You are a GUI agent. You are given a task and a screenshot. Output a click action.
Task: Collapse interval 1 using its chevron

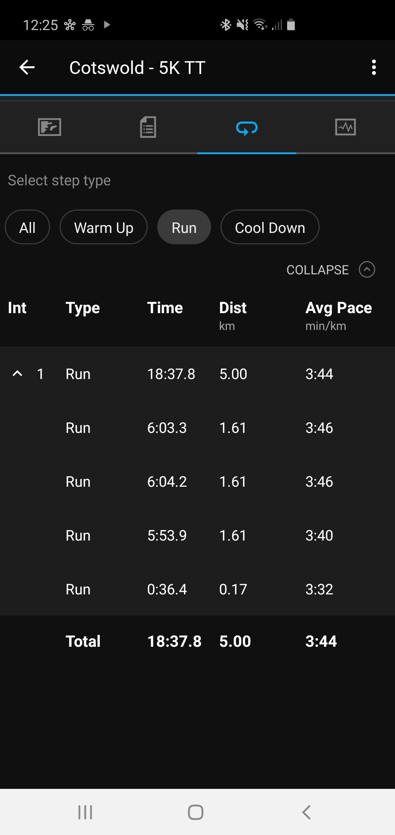[x=18, y=374]
